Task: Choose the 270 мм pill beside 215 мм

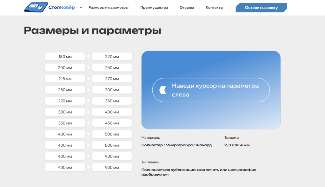Action: click(112, 79)
